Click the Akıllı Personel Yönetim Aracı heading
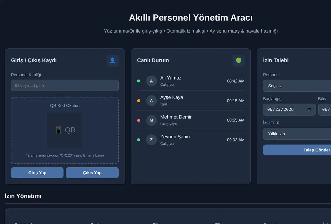This screenshot has height=224, width=331. click(191, 18)
